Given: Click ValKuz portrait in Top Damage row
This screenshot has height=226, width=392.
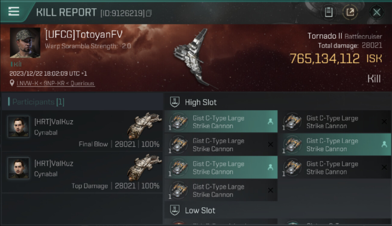Looking at the screenshot, I should click(x=19, y=168).
